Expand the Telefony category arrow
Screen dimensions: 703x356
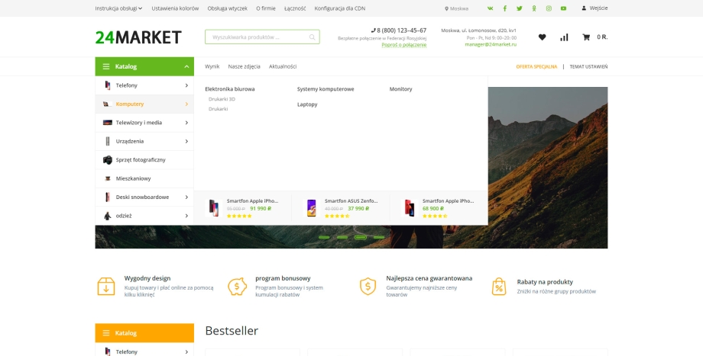(x=186, y=85)
